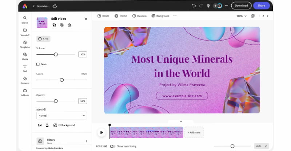Open the Auto dropdown at bottom right
Screen dimensions: 291x151
(x=261, y=146)
